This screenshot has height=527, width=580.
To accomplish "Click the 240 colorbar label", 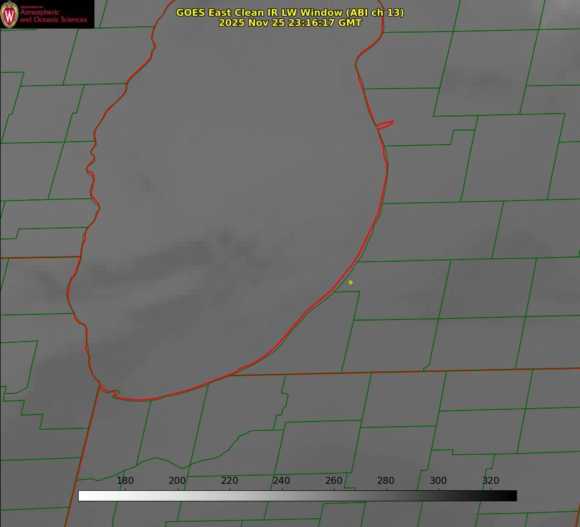I will [282, 480].
